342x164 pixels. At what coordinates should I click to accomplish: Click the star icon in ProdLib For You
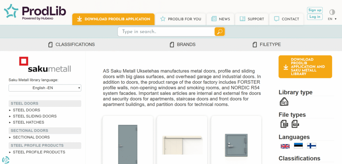click(163, 19)
